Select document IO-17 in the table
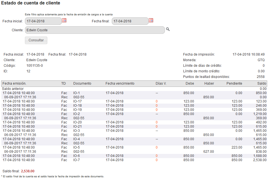Screen dimensions: 268x179 pos(77,101)
